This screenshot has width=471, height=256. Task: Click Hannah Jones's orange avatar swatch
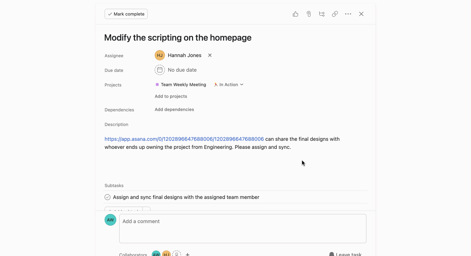point(159,55)
